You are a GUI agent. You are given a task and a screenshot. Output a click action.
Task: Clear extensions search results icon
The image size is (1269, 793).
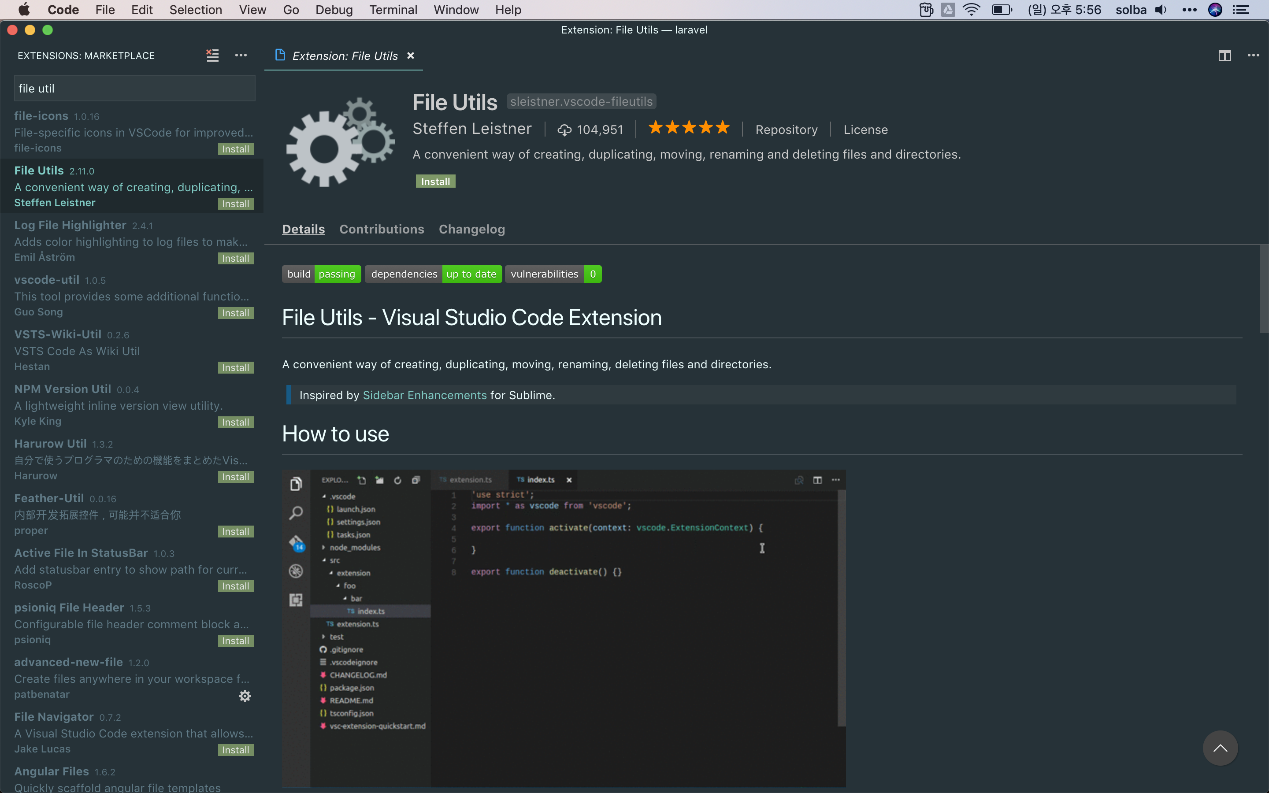coord(212,55)
